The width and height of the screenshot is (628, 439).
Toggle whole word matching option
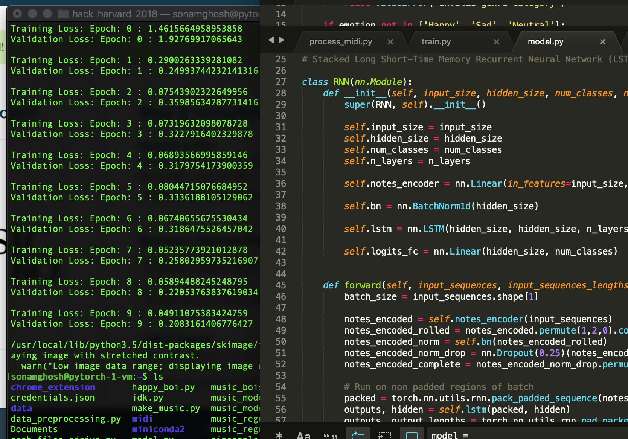pyautogui.click(x=330, y=435)
